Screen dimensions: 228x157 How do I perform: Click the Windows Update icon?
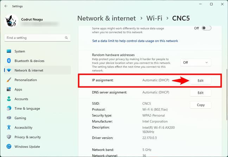(x=9, y=146)
